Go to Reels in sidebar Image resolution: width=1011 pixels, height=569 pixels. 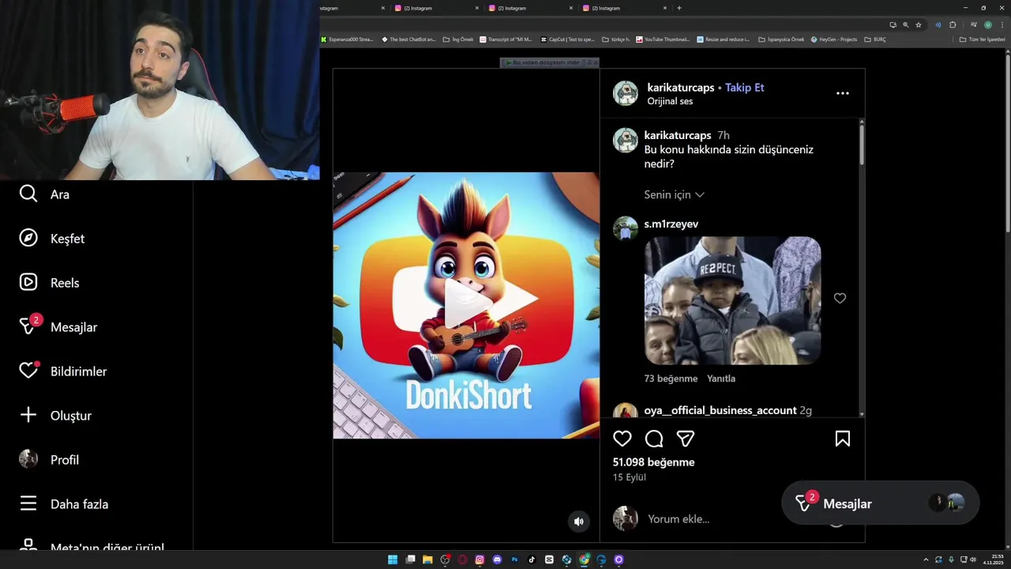(49, 283)
